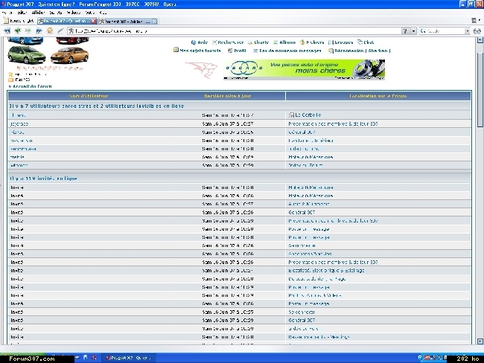This screenshot has width=484, height=363.
Task: Click the vertical scrollbar thumb
Action: pyautogui.click(x=480, y=90)
